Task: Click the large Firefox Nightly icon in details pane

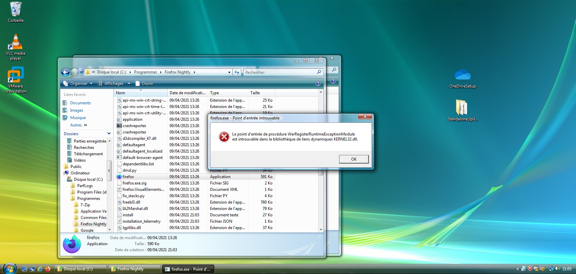Action: click(x=72, y=244)
